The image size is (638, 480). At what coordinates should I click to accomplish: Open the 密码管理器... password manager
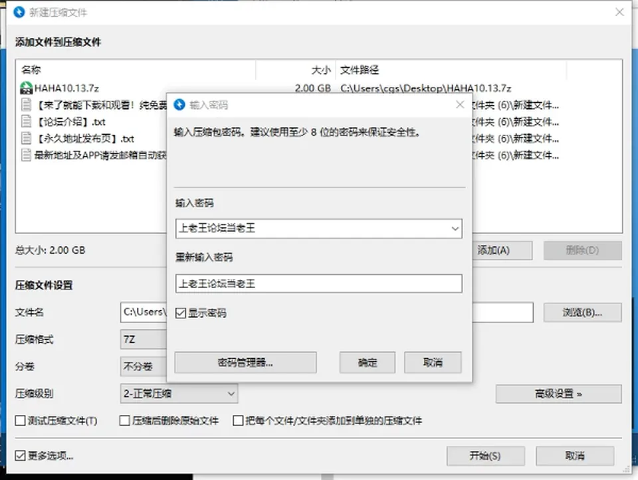click(245, 362)
